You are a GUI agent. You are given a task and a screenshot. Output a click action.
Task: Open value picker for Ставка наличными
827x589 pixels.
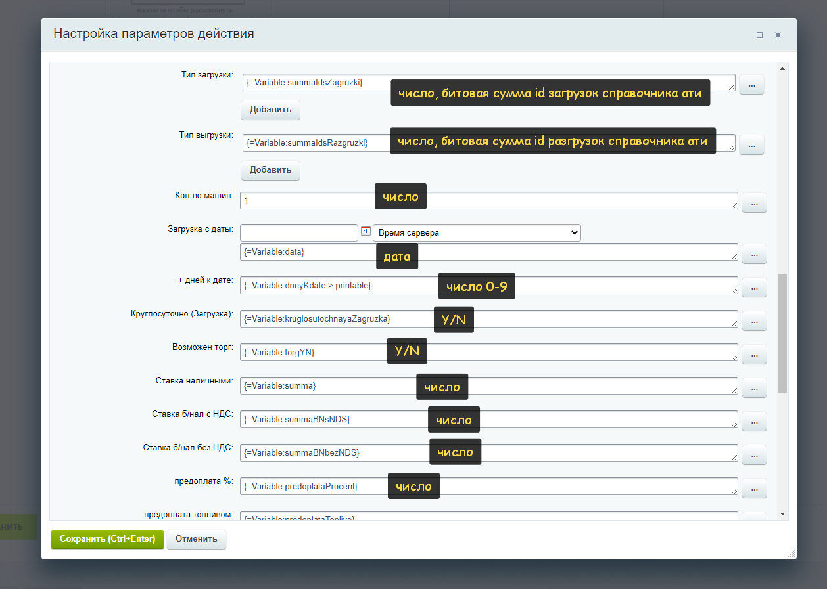(754, 387)
